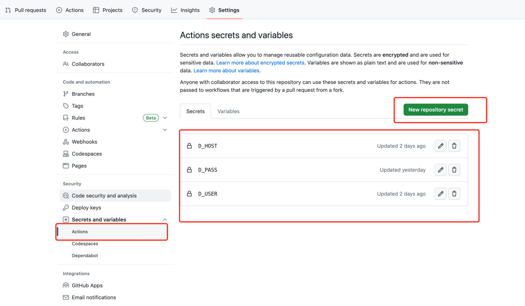
Task: Click the pencil edit icon for D_HOST
Action: pos(440,146)
